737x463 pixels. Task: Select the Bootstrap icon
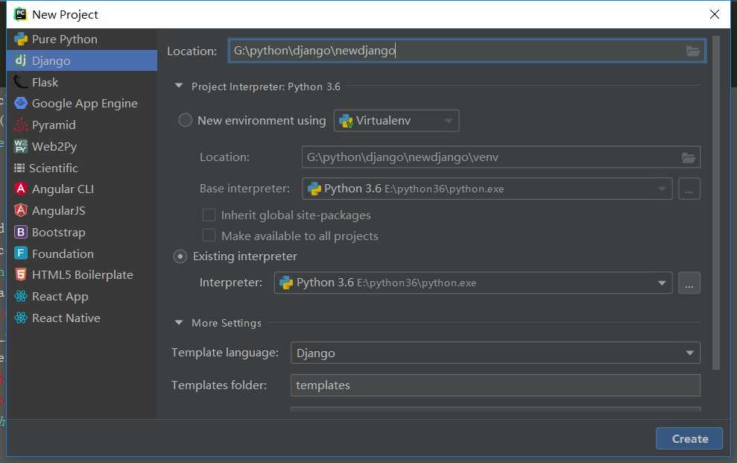21,232
